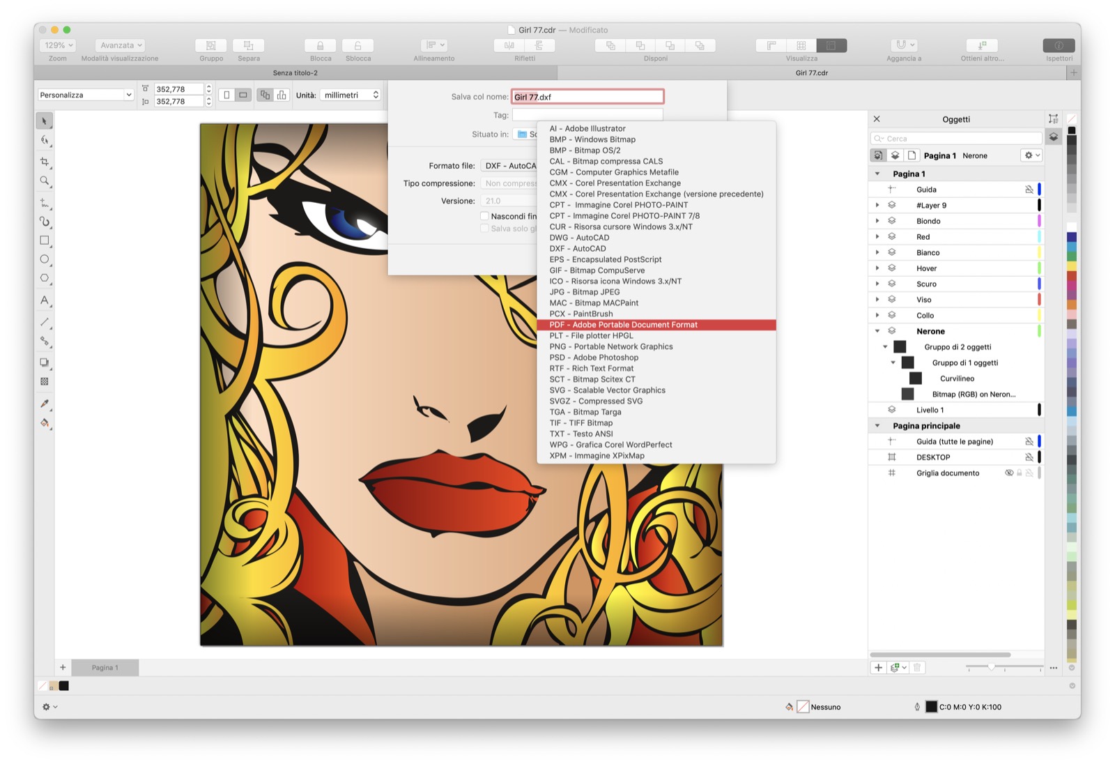Close the Oggetti panel
The image size is (1115, 764).
[x=877, y=119]
